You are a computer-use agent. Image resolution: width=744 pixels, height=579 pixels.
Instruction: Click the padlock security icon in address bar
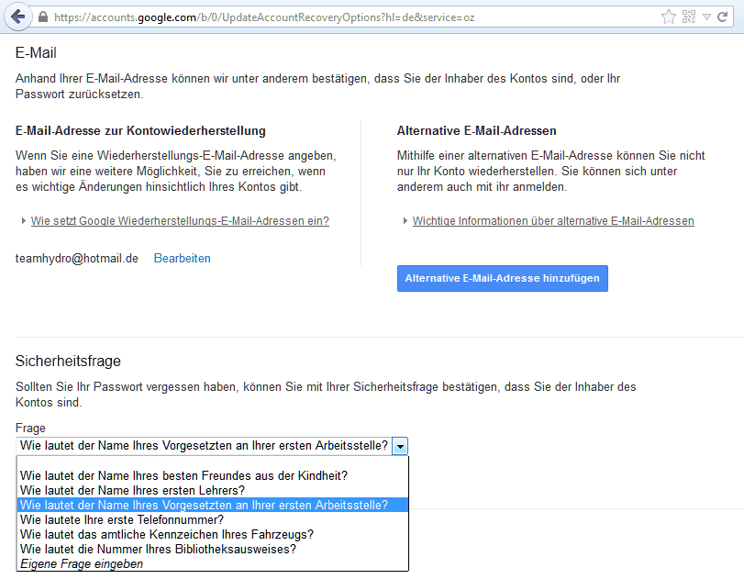[43, 17]
